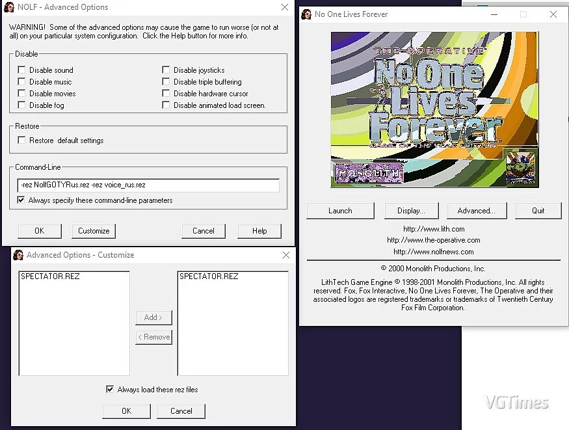Select SPECTATOR.REZ in the right list
This screenshot has height=430, width=569.
pyautogui.click(x=209, y=276)
